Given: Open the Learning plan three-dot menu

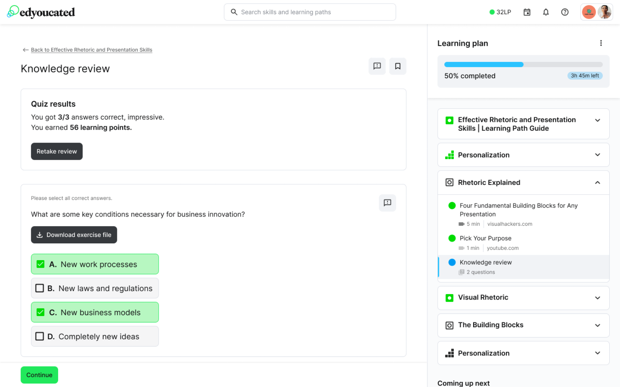Looking at the screenshot, I should click(x=601, y=43).
